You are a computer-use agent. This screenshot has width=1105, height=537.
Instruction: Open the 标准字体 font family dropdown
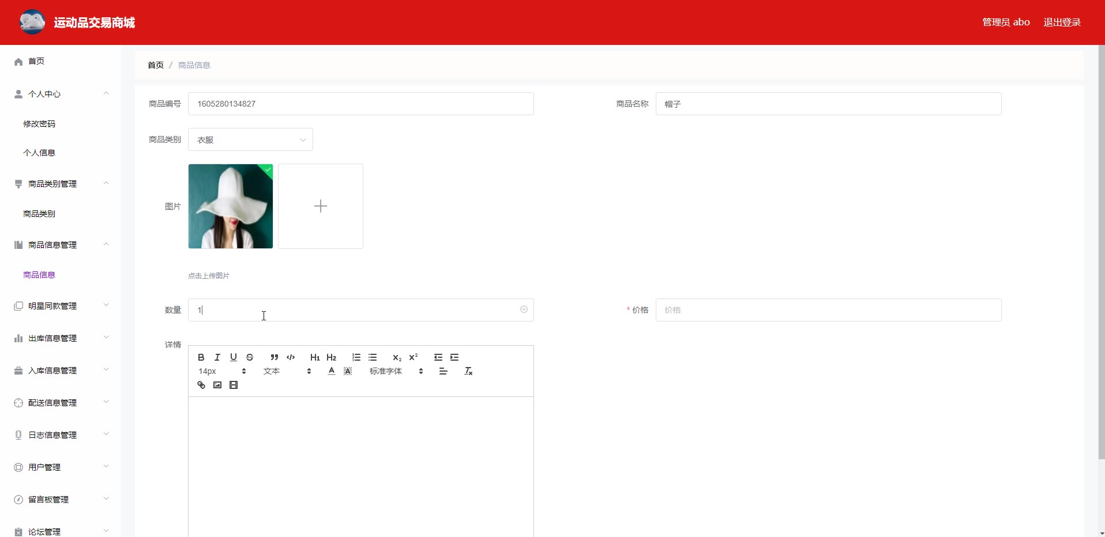pos(396,371)
